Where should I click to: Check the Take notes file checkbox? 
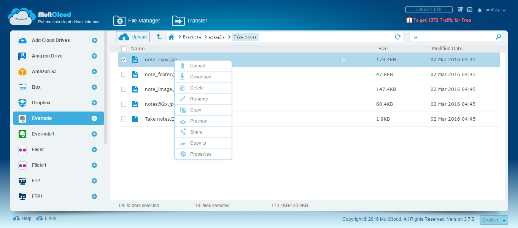(x=124, y=119)
